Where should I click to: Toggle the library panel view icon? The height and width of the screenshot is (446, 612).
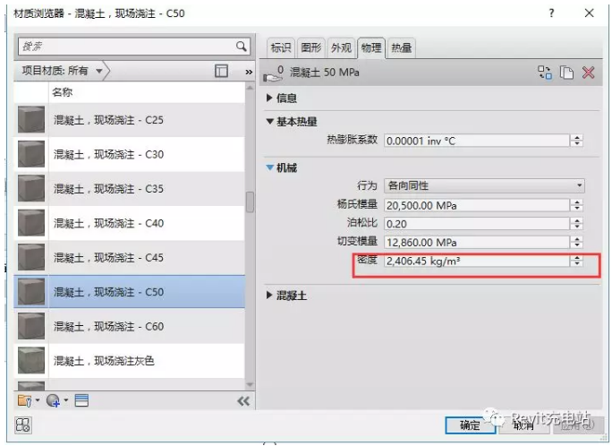point(221,71)
